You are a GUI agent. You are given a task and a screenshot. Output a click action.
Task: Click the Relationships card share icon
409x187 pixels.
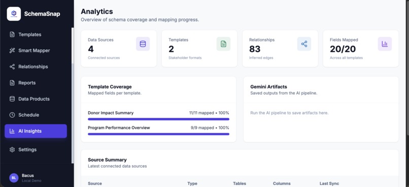pos(304,44)
